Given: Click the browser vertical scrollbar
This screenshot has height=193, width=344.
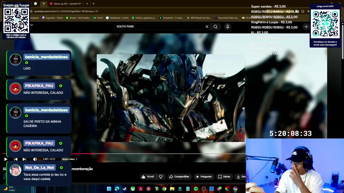Looking at the screenshot, I should pyautogui.click(x=342, y=42).
